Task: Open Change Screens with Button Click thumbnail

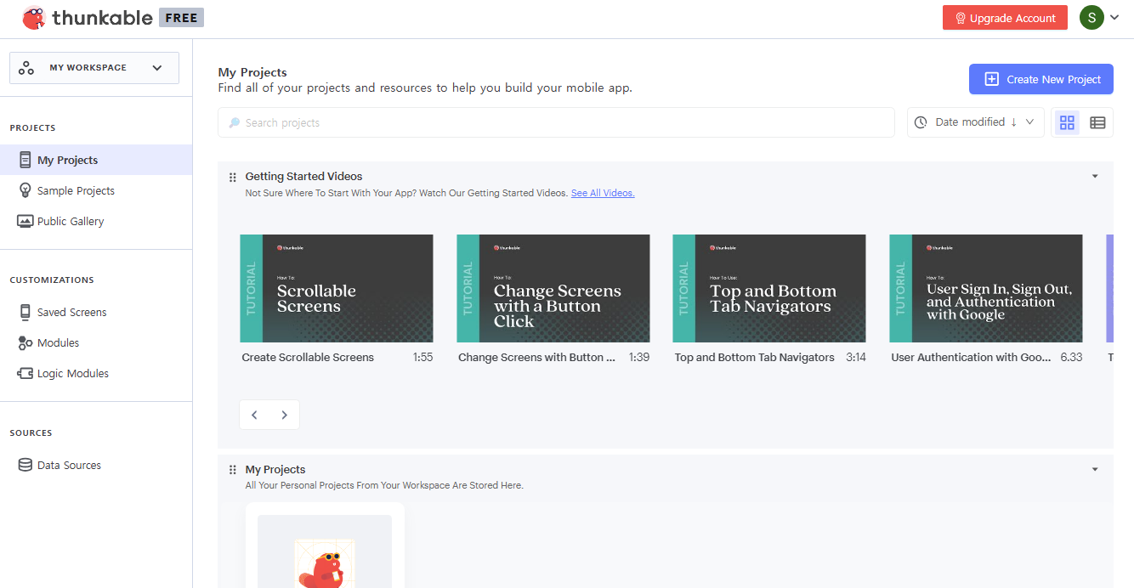Action: tap(553, 289)
